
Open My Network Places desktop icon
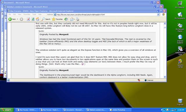[180, 28]
